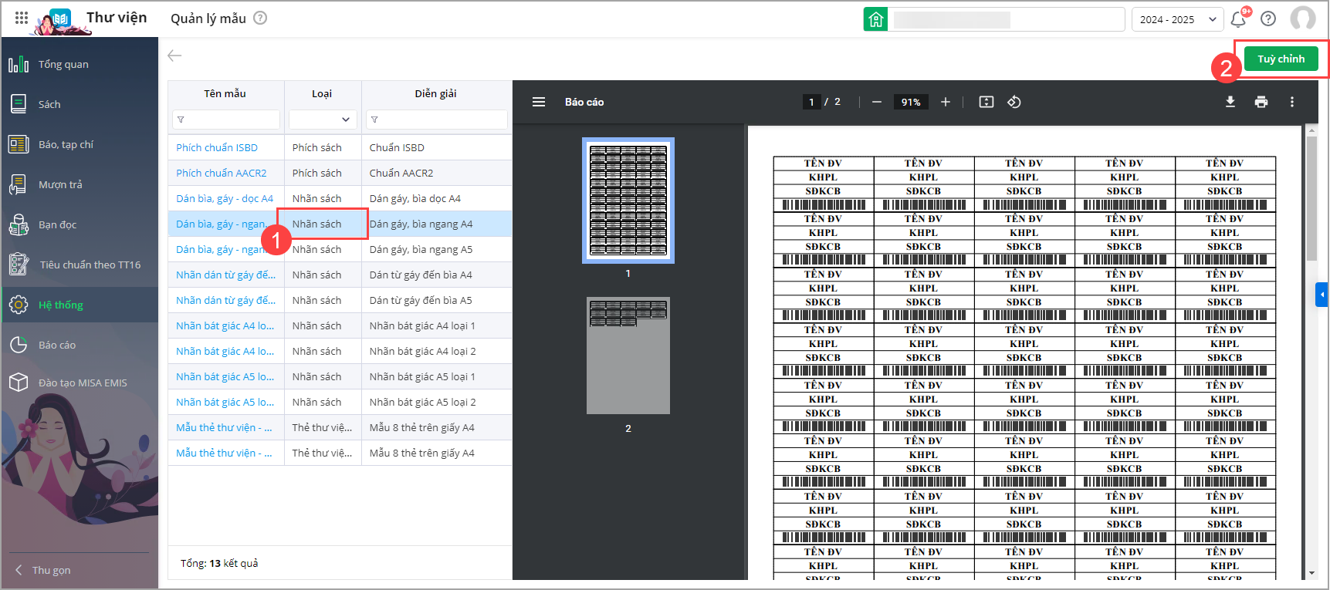
Task: Open the Loại filter dropdown
Action: coord(322,120)
